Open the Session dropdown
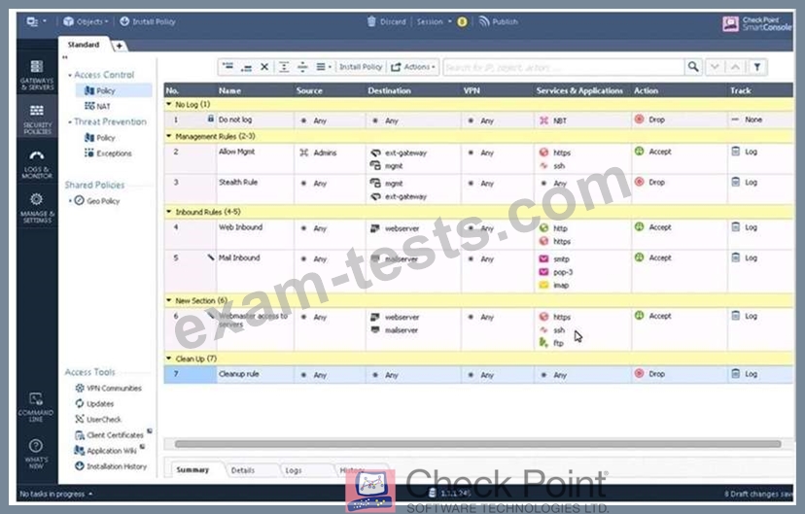Screen dimensions: 805x514 pos(435,21)
